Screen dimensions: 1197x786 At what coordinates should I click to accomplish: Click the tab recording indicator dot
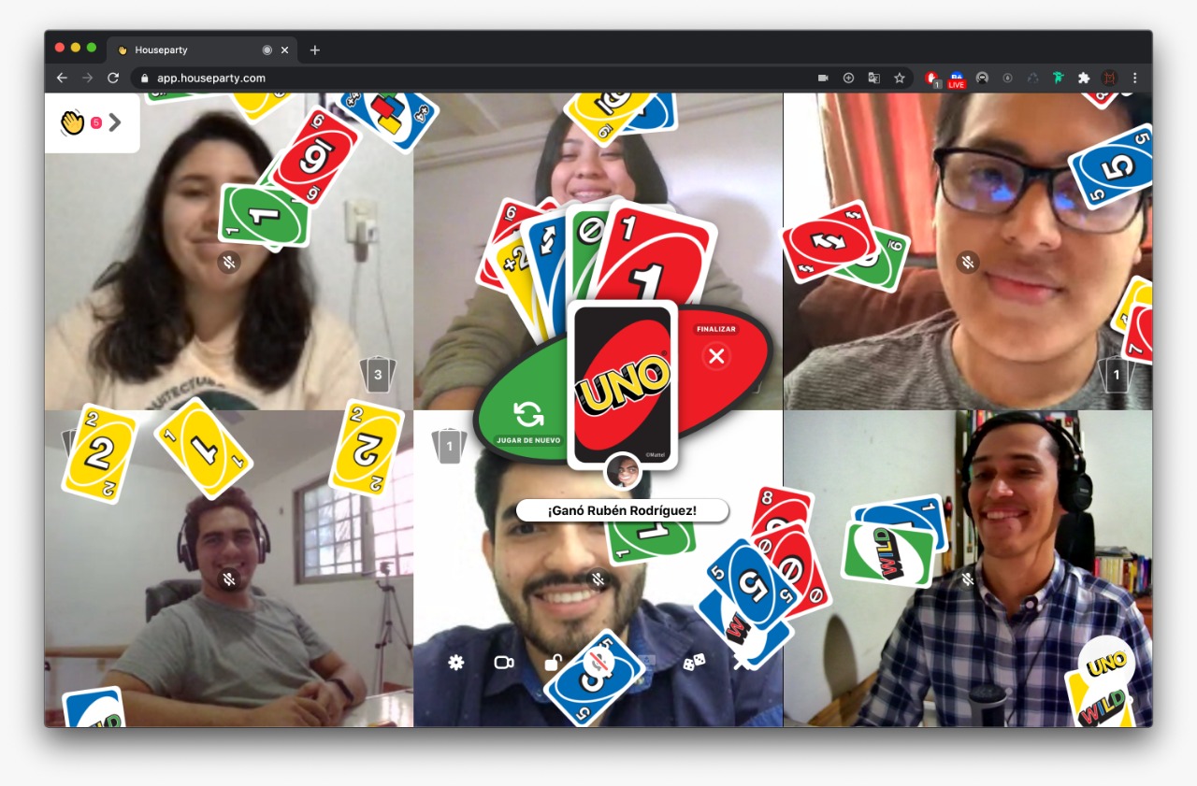pos(267,50)
